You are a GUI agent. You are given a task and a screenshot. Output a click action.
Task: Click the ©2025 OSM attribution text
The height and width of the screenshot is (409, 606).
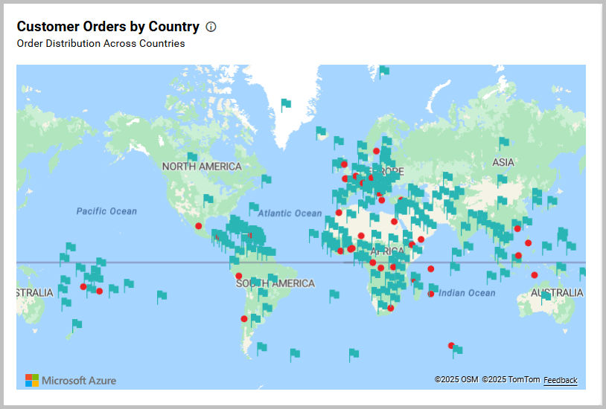456,380
